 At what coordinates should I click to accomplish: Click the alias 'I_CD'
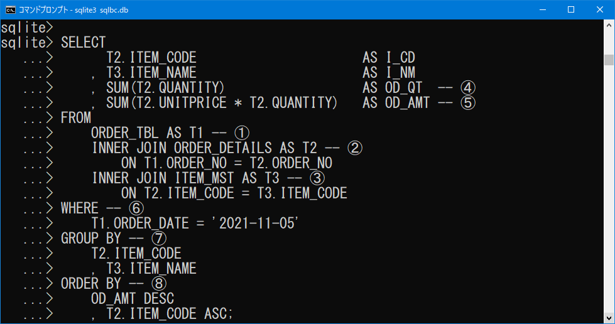(400, 58)
